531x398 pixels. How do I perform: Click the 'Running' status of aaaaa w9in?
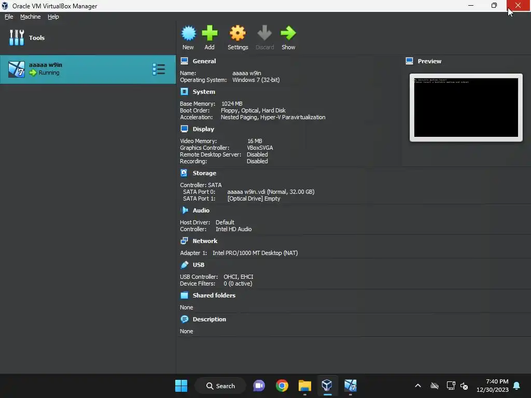(49, 73)
